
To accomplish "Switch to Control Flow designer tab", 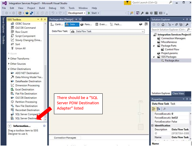I will tap(57, 25).
